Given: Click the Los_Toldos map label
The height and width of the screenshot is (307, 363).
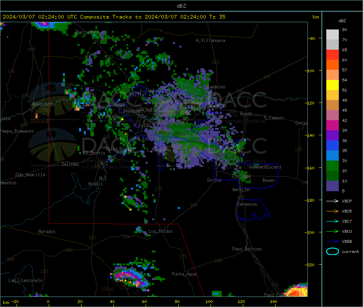Looking at the screenshot, I should pyautogui.click(x=161, y=231).
